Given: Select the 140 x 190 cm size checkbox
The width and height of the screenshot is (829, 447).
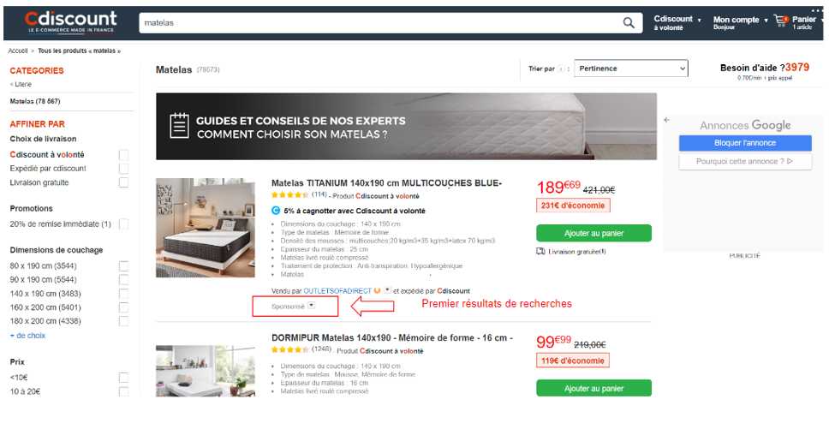Looking at the screenshot, I should tap(123, 293).
